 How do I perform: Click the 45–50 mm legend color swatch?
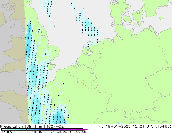[x=80, y=129]
